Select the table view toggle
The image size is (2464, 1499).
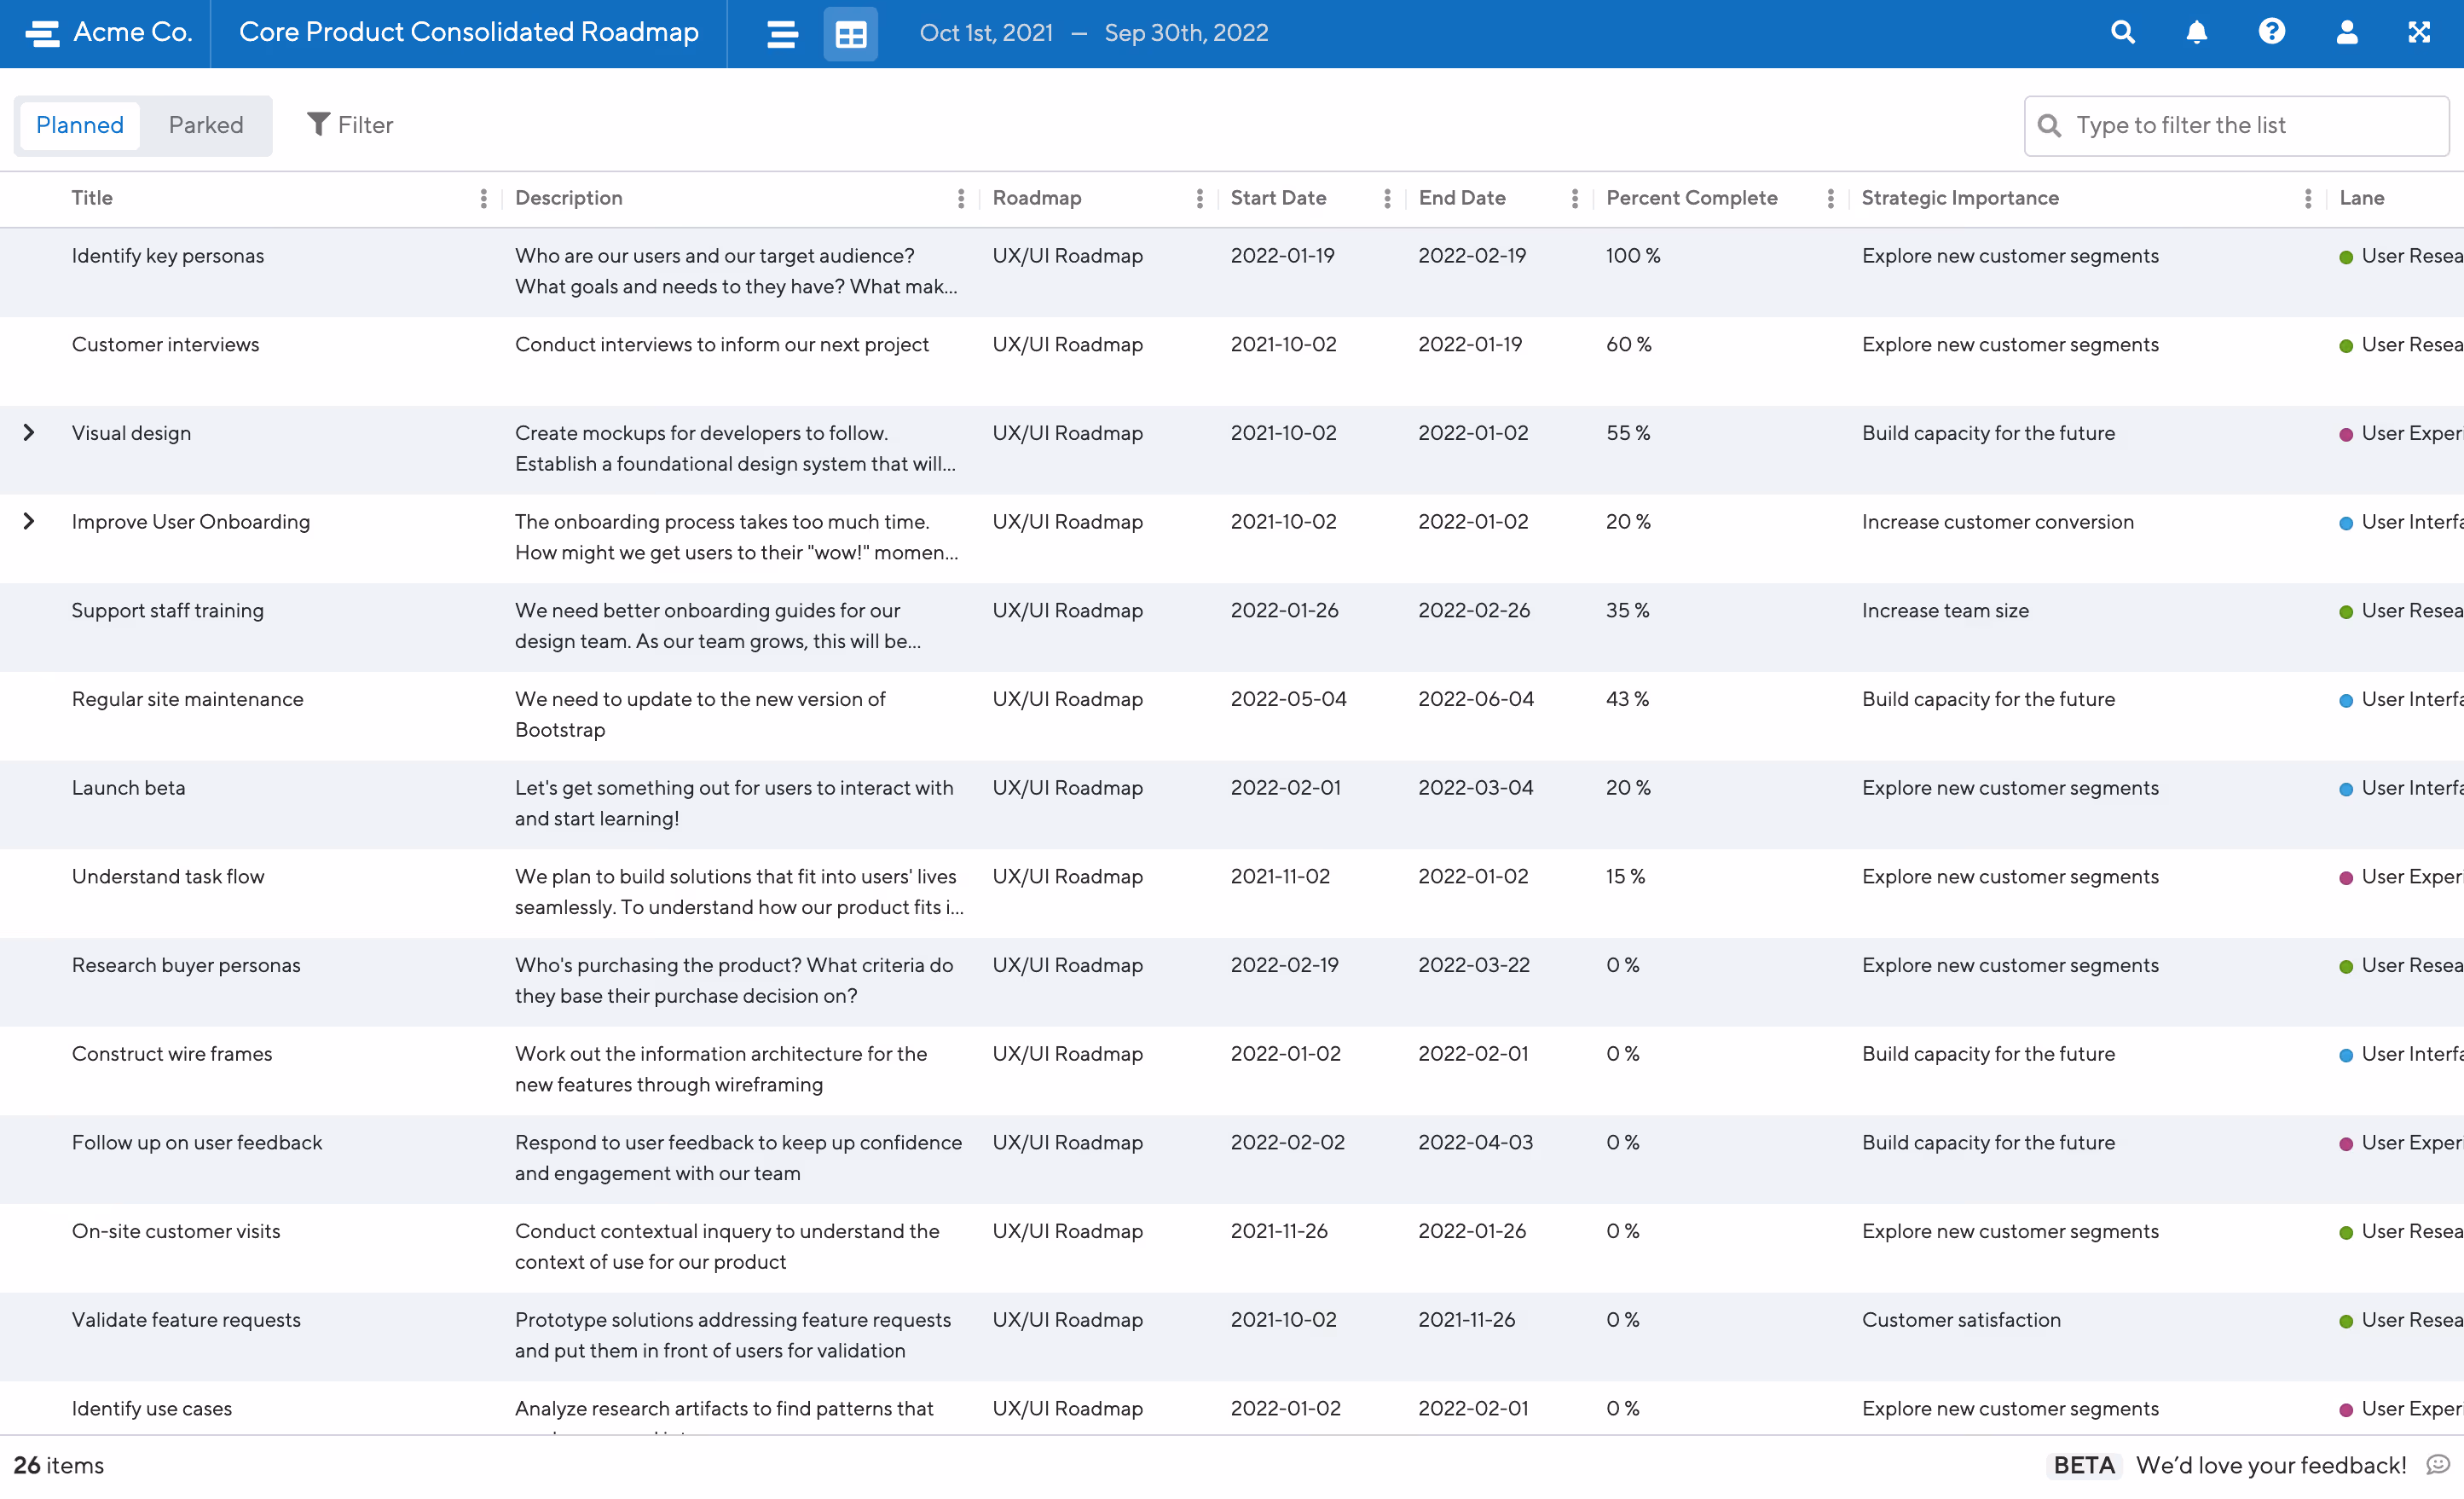[850, 34]
